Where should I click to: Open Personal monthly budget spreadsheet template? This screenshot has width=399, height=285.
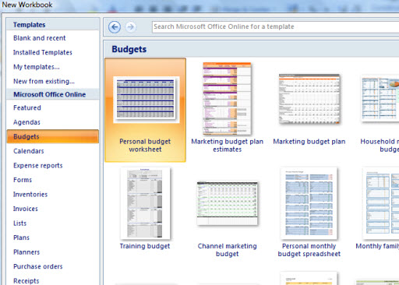(309, 213)
